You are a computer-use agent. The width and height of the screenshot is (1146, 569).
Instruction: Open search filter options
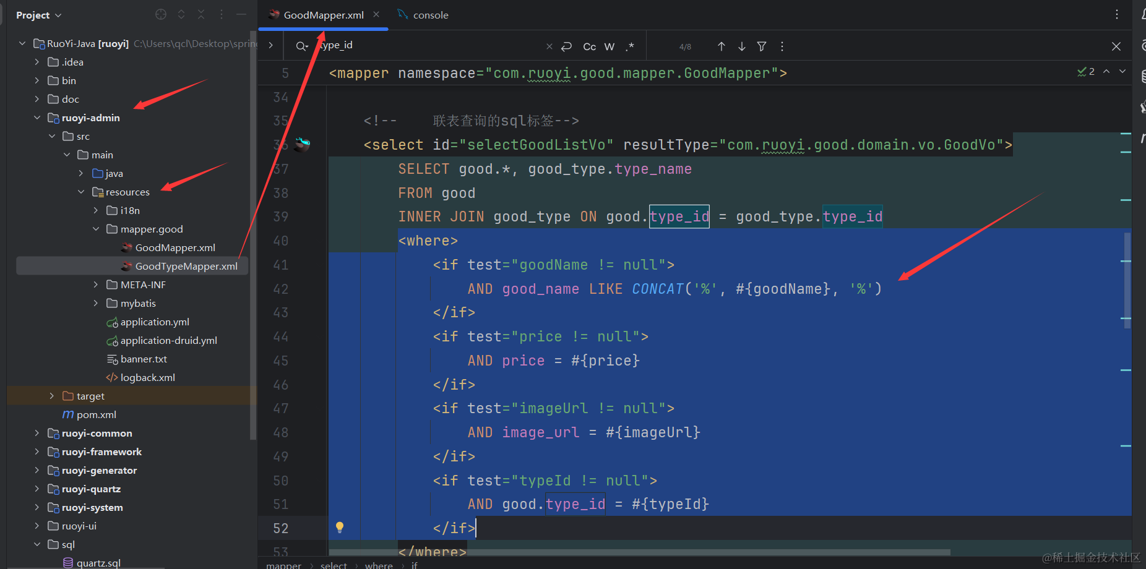point(762,46)
